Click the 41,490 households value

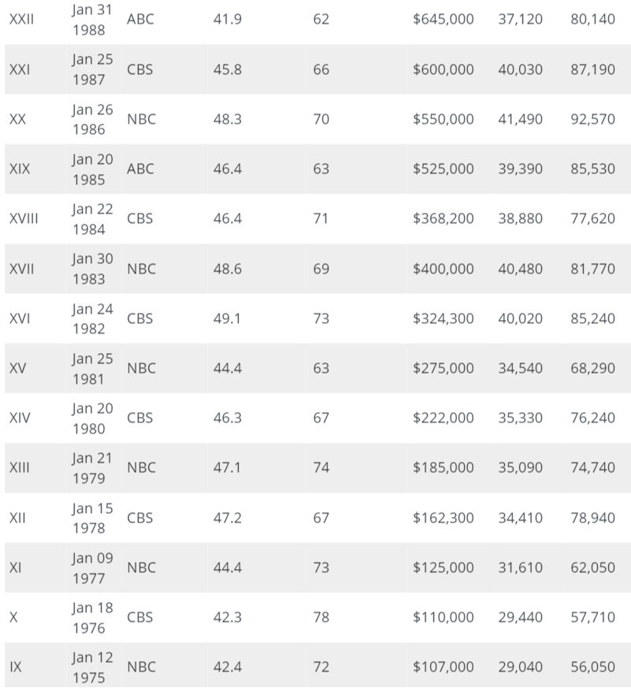click(520, 119)
